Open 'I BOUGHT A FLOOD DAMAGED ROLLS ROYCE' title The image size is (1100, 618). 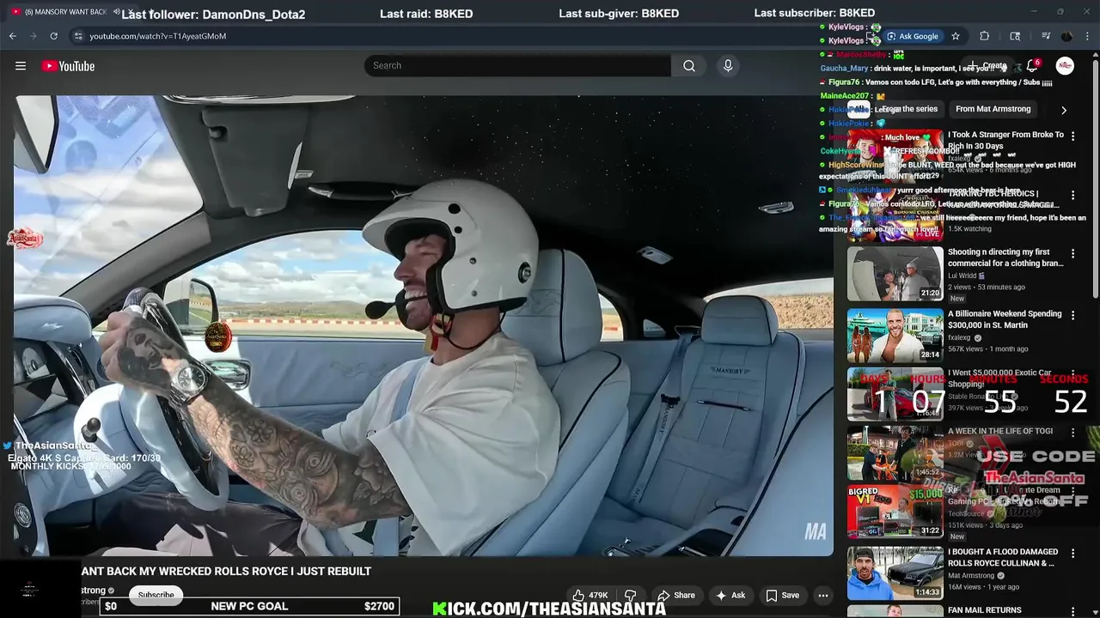coord(1003,557)
